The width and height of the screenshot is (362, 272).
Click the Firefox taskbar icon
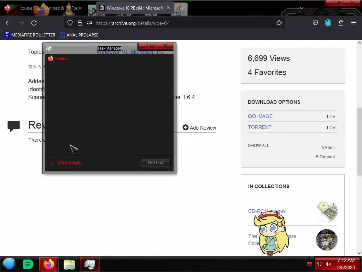pos(49,264)
